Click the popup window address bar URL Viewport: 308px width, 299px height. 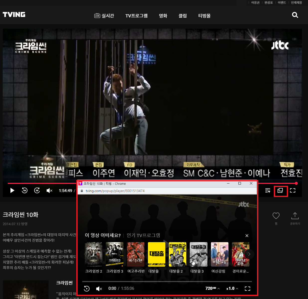tap(115, 191)
